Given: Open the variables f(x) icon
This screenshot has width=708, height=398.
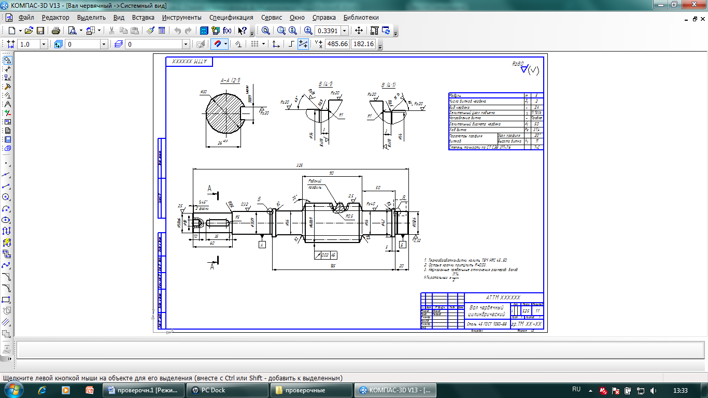Looking at the screenshot, I should point(226,31).
